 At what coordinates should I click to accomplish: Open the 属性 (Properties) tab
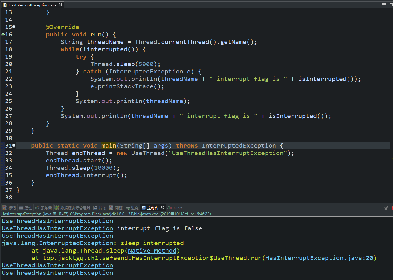click(25, 208)
